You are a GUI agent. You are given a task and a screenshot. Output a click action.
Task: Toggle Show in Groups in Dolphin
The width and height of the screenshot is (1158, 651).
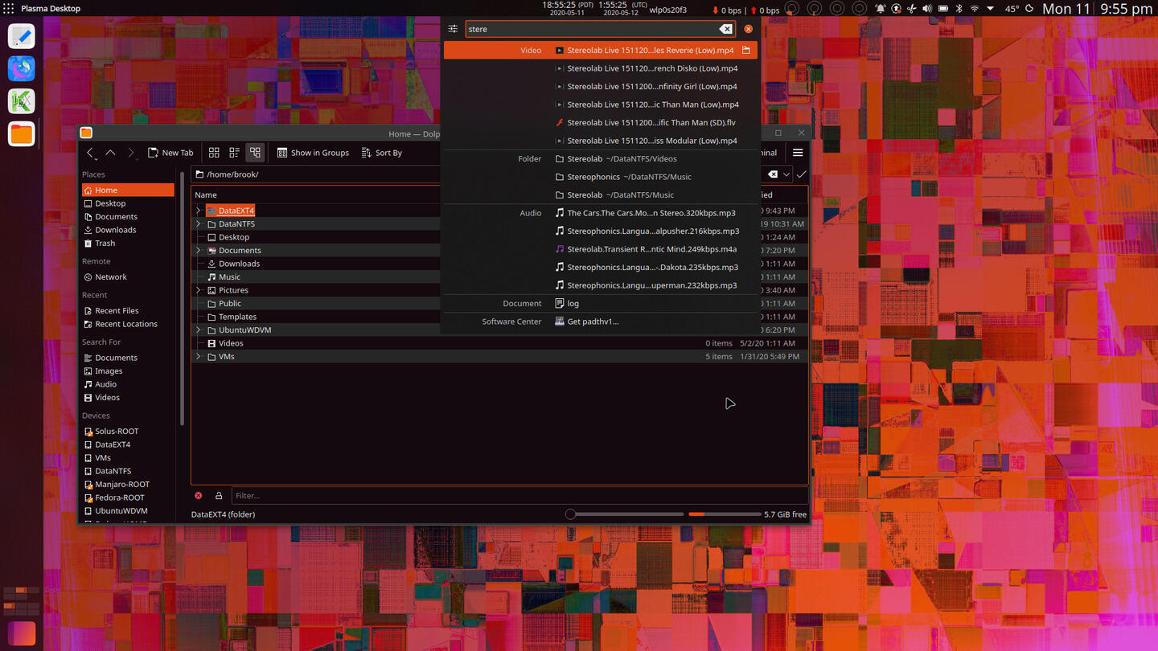click(314, 153)
